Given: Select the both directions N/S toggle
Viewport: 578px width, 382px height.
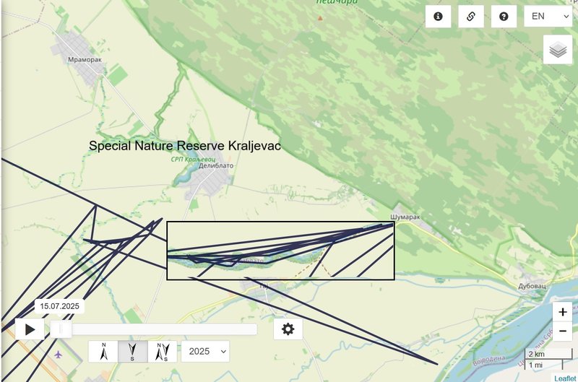Looking at the screenshot, I should click(163, 352).
